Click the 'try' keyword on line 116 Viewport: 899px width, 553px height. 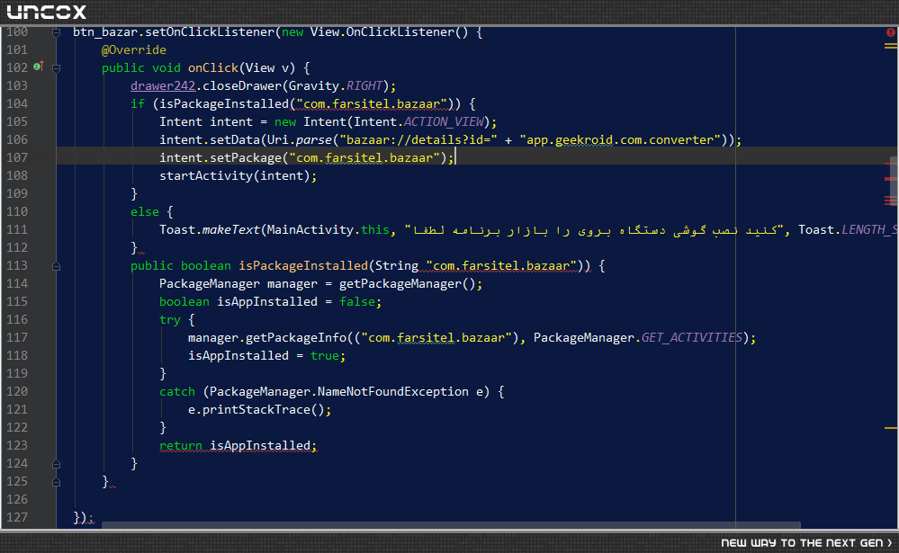pyautogui.click(x=170, y=320)
